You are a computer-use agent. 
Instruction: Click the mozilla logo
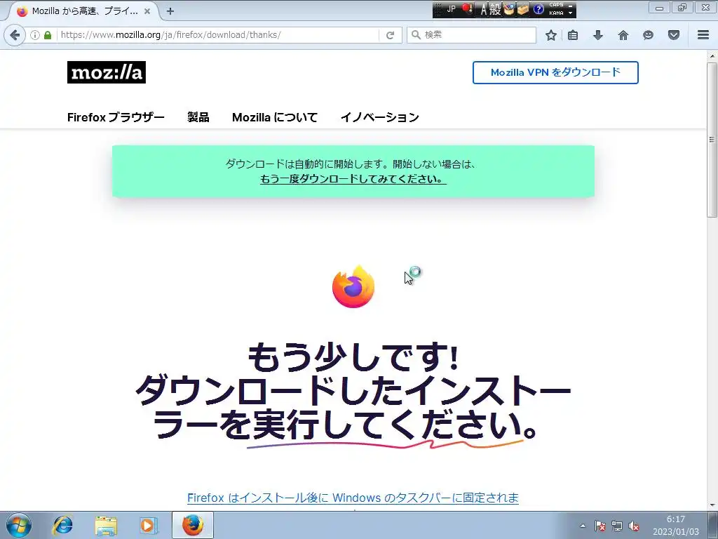[x=107, y=72]
